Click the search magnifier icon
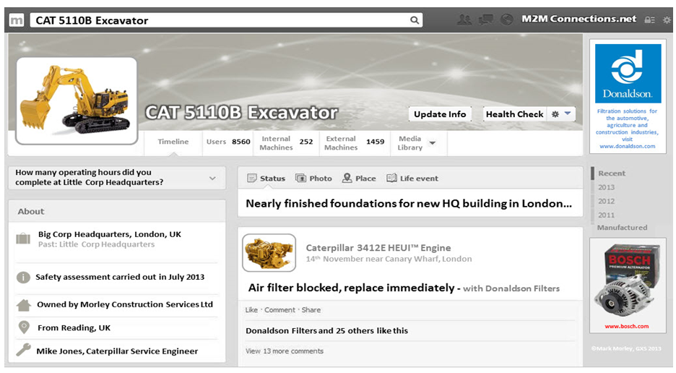 pos(415,20)
